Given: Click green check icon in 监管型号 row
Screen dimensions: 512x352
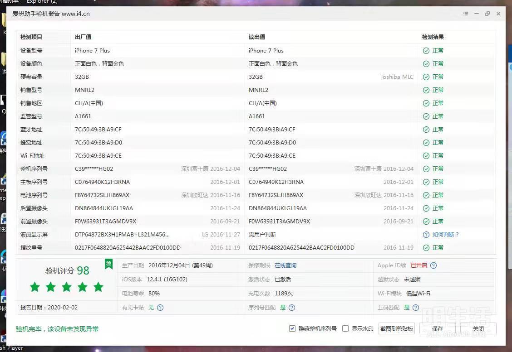Looking at the screenshot, I should 426,116.
